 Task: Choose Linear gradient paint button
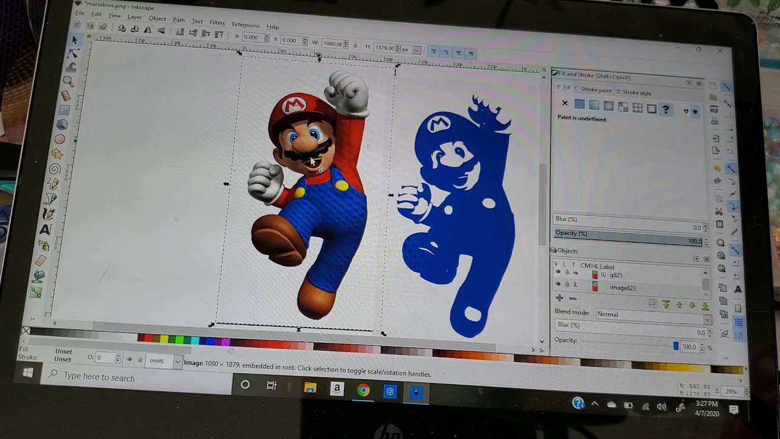tap(594, 105)
